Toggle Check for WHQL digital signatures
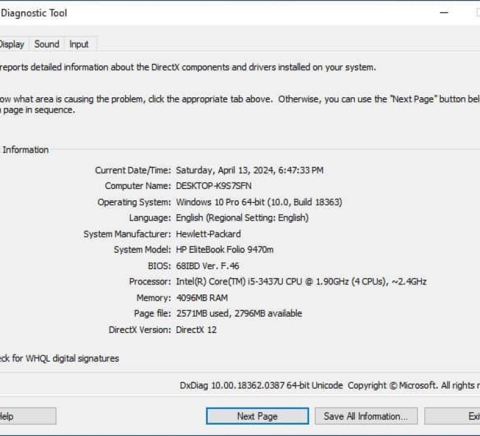The height and width of the screenshot is (436, 480). tap(59, 358)
